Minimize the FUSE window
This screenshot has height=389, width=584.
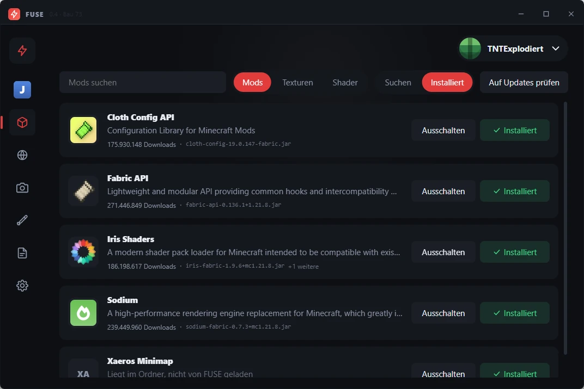tap(521, 14)
